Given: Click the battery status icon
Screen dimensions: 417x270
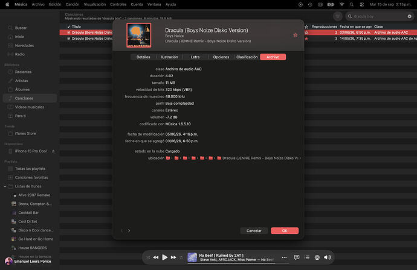Looking at the screenshot, I should [x=331, y=4].
